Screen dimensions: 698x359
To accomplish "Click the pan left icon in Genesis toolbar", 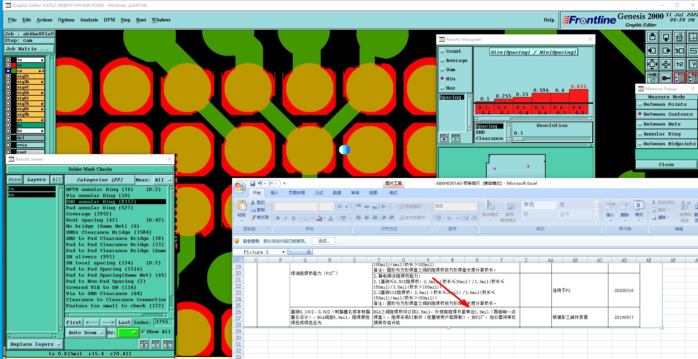I will point(652,51).
